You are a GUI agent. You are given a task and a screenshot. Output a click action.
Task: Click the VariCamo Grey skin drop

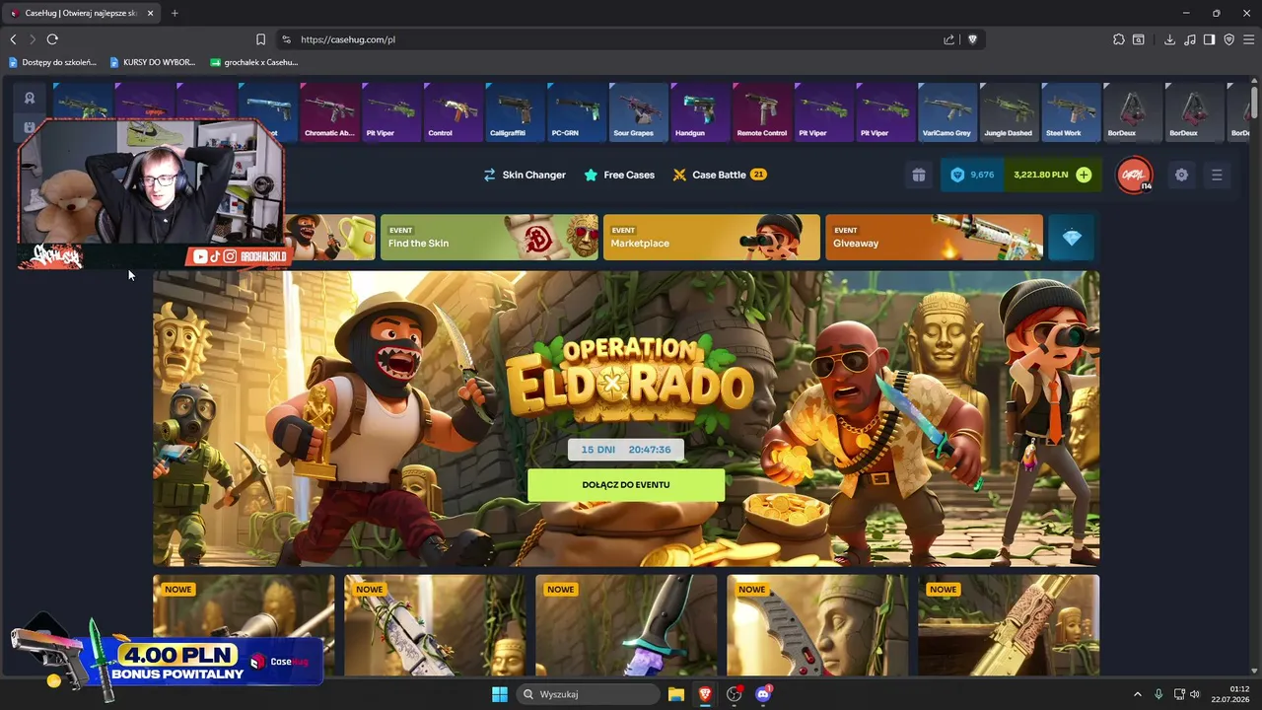(x=947, y=112)
